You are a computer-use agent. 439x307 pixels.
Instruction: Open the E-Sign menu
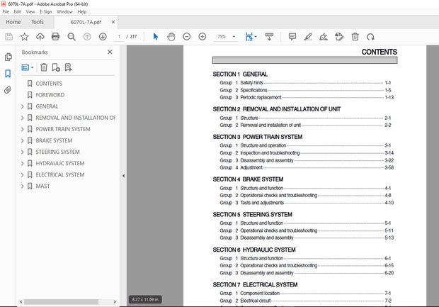click(x=45, y=12)
